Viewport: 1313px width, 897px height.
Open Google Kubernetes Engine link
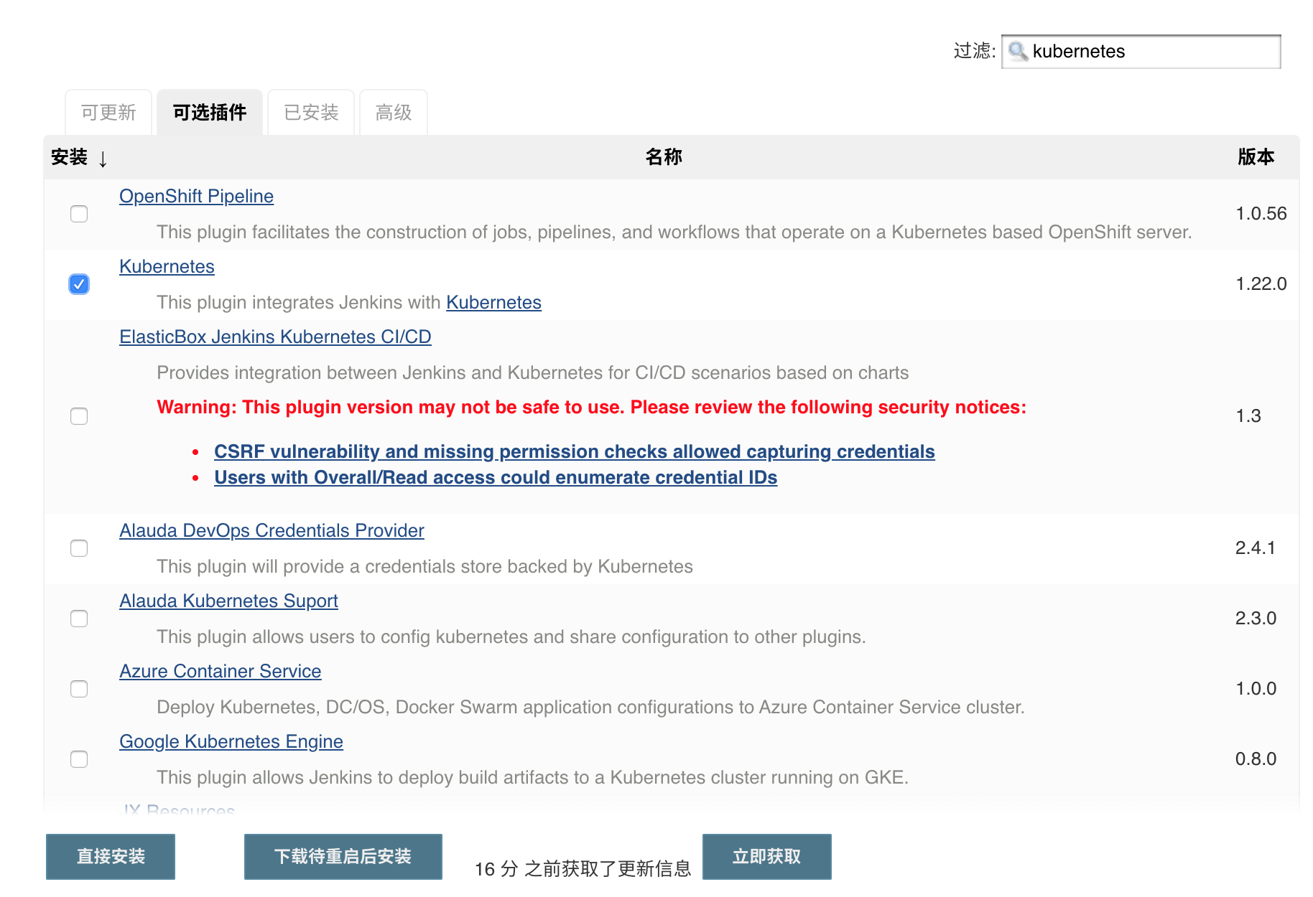click(231, 741)
